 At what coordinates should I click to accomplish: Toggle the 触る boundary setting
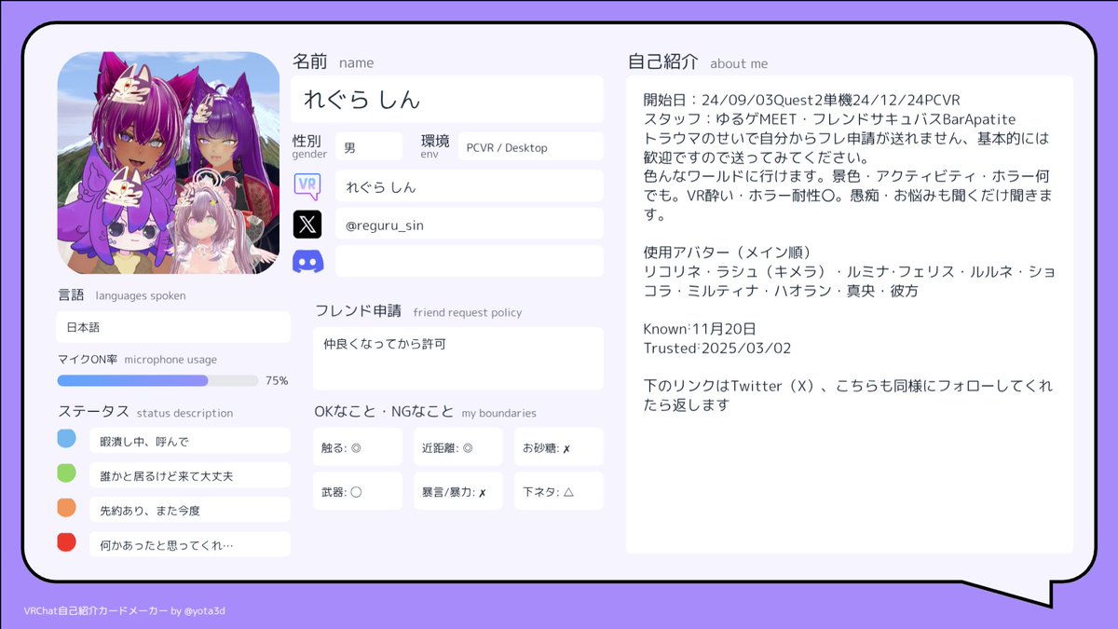tap(358, 447)
